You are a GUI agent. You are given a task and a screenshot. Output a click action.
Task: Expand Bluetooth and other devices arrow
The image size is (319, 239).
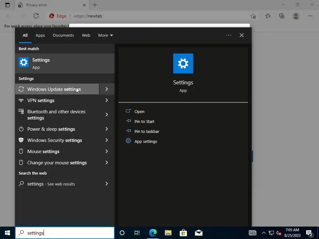click(107, 115)
